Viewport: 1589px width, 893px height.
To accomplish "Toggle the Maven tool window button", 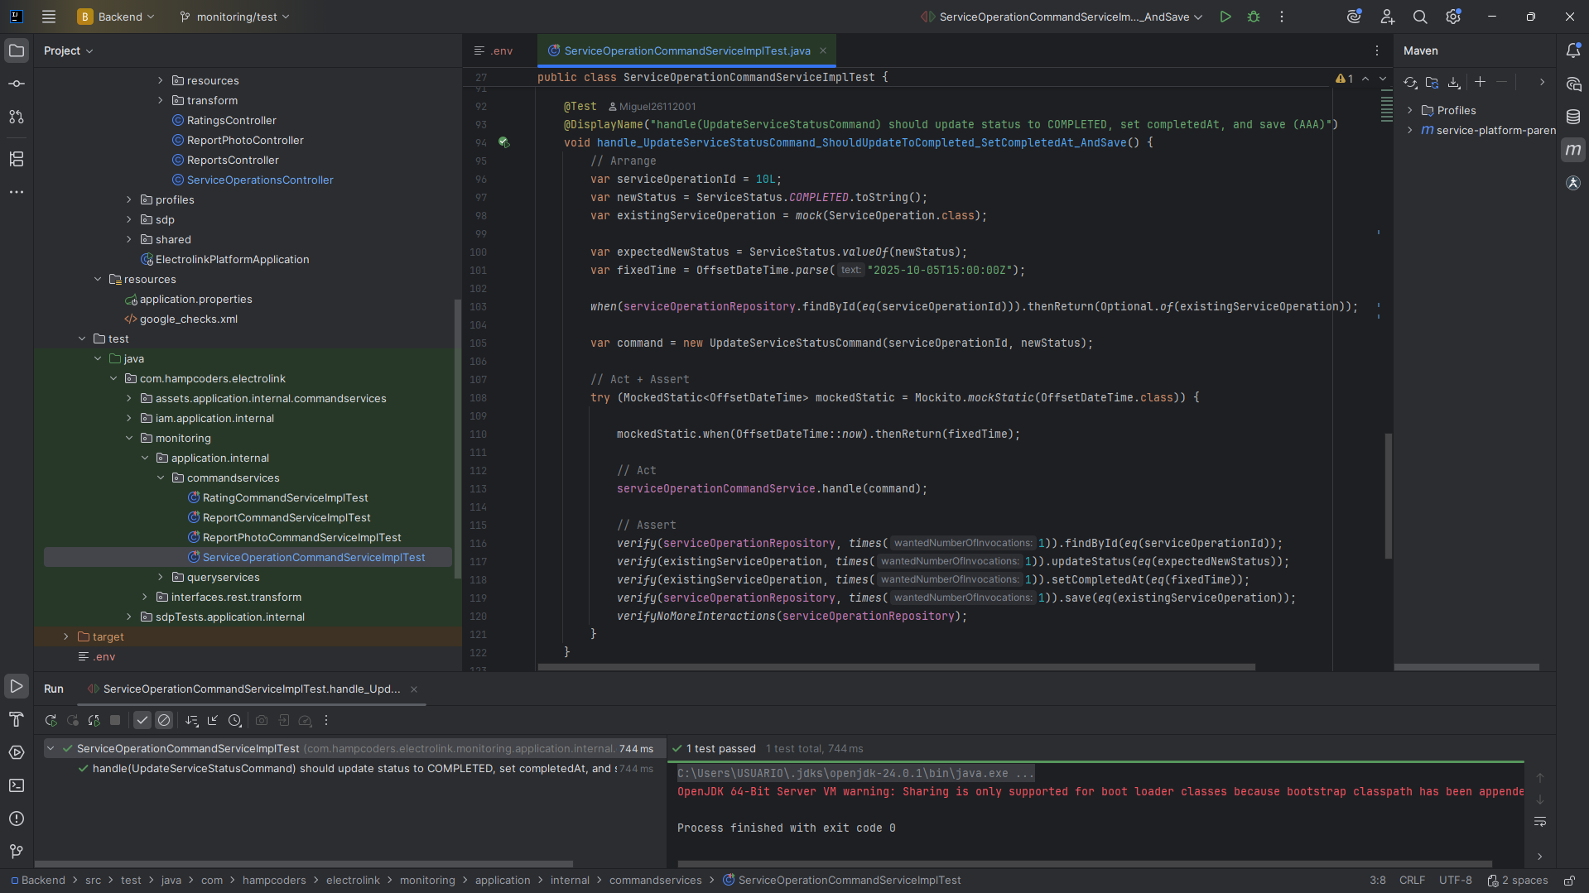I will click(1573, 150).
